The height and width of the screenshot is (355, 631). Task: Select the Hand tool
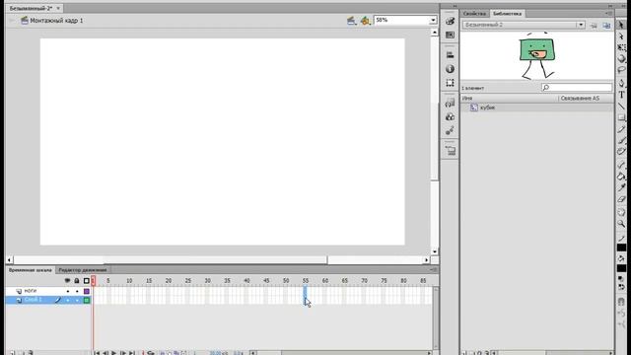point(621,213)
